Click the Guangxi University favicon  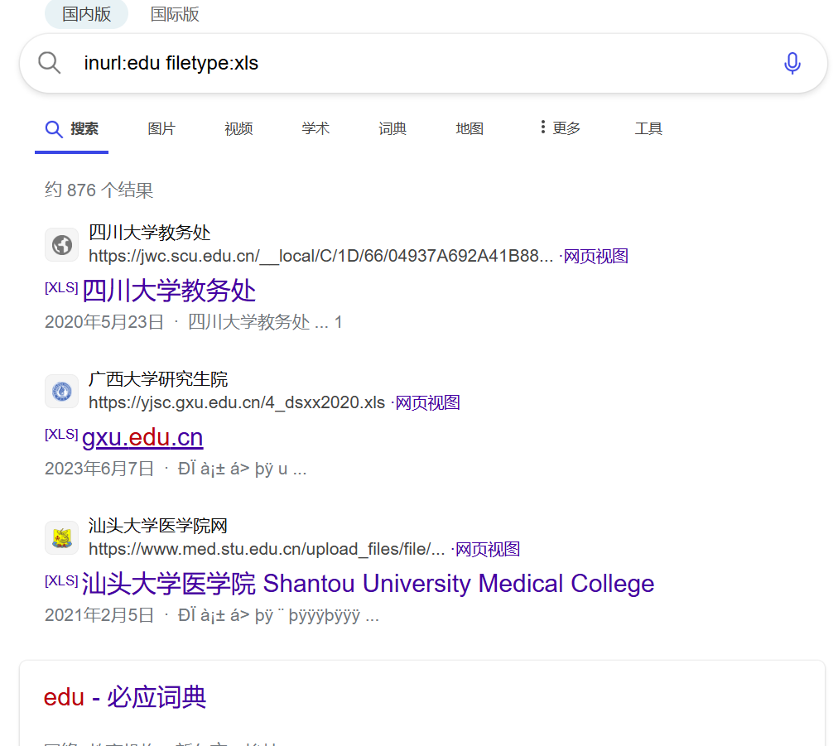tap(62, 391)
